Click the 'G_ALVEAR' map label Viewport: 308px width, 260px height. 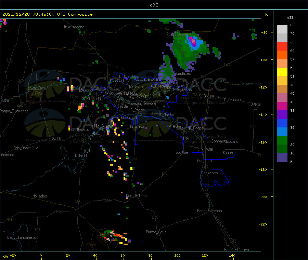[205, 150]
